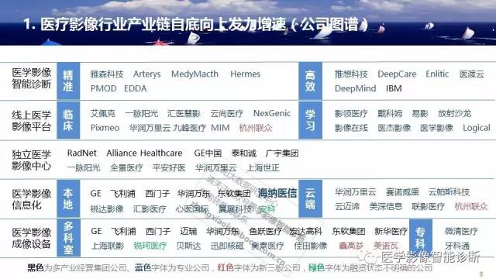Click the blue 学习 category block
The width and height of the screenshot is (496, 279).
pos(310,120)
